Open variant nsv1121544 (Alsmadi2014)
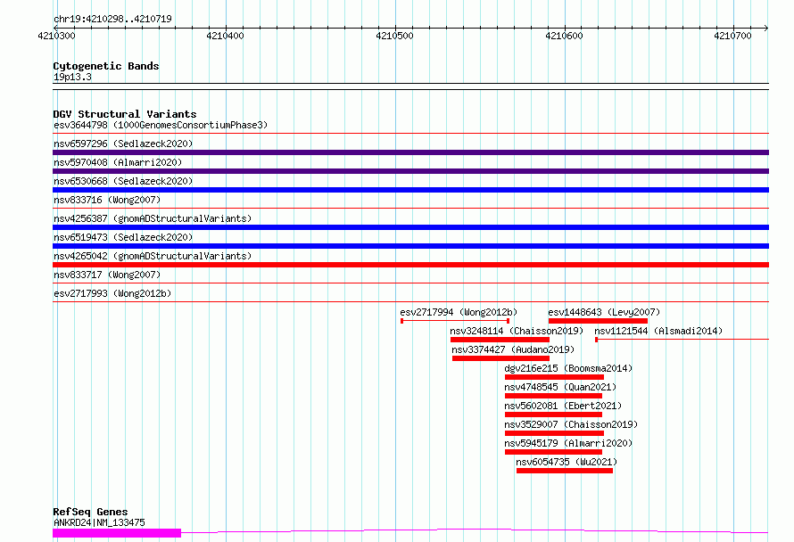The image size is (794, 542). click(658, 331)
